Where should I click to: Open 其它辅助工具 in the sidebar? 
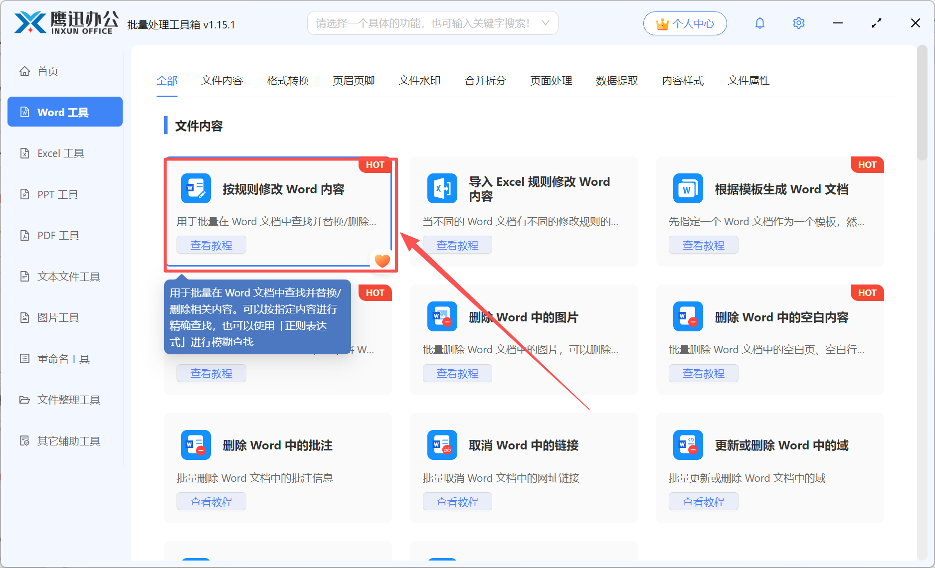point(65,441)
